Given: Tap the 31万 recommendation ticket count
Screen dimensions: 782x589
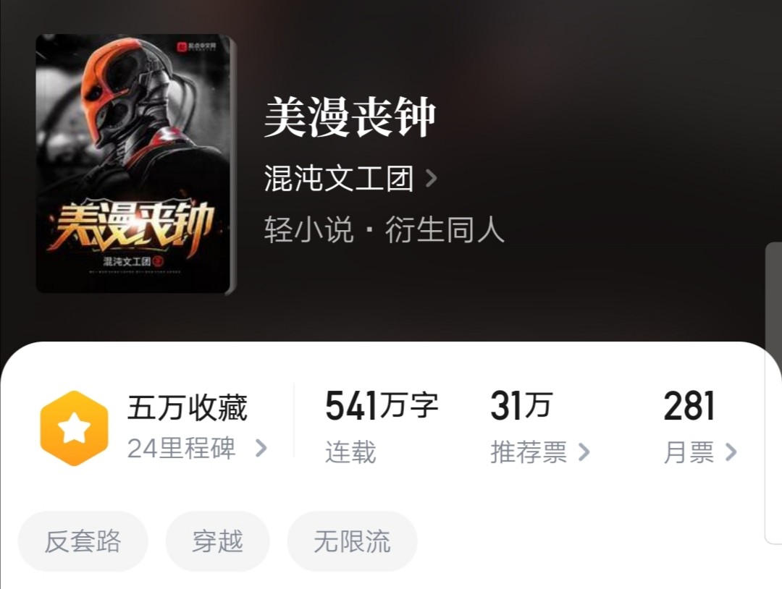Looking at the screenshot, I should pyautogui.click(x=521, y=406).
